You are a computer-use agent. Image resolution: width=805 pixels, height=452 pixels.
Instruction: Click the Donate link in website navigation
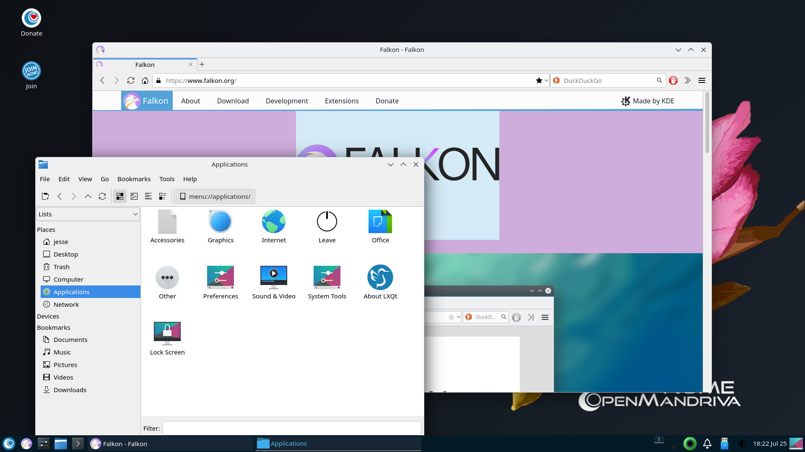[387, 101]
